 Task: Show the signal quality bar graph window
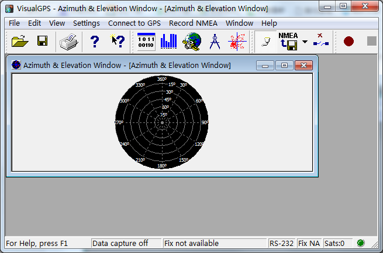coord(168,41)
